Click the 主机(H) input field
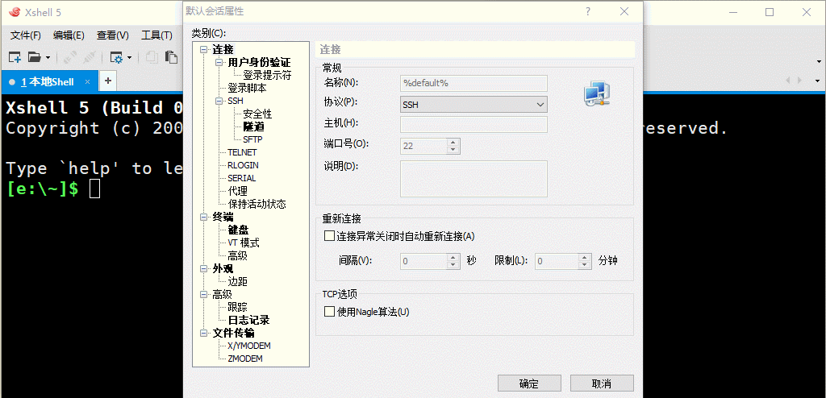This screenshot has width=826, height=398. [x=473, y=125]
